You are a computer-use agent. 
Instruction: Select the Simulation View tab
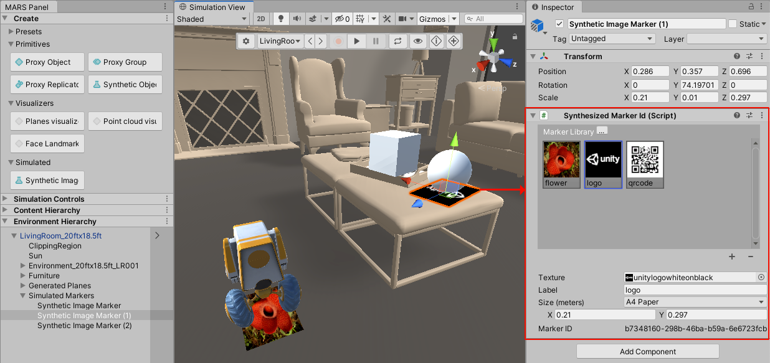pos(214,7)
